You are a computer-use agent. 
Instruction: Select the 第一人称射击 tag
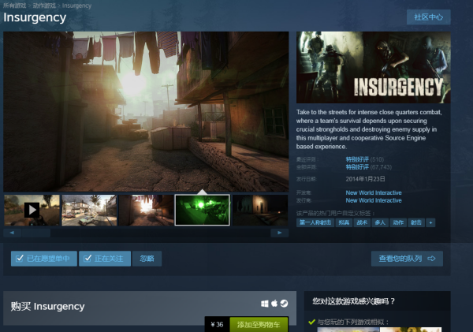click(x=315, y=222)
